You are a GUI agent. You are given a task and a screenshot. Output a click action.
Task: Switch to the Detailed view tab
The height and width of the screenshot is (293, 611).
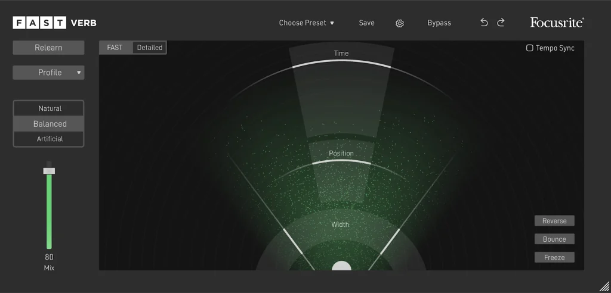[150, 48]
